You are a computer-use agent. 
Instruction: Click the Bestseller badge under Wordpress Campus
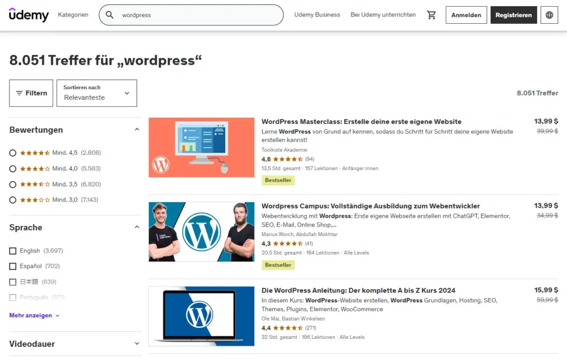coord(278,265)
